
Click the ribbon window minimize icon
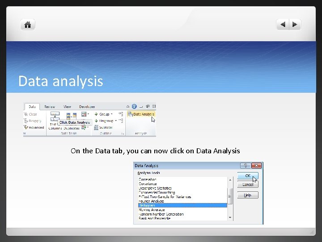pyautogui.click(x=141, y=107)
